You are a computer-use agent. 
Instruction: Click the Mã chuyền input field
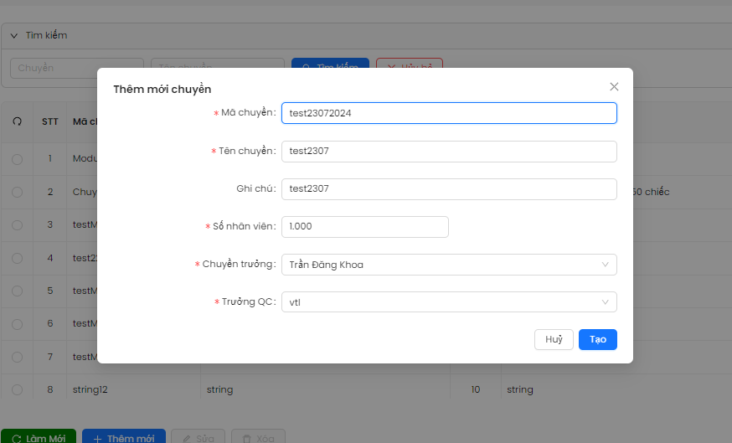pos(449,113)
